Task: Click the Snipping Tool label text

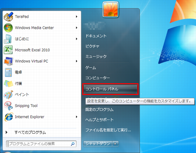Action: (x=26, y=106)
